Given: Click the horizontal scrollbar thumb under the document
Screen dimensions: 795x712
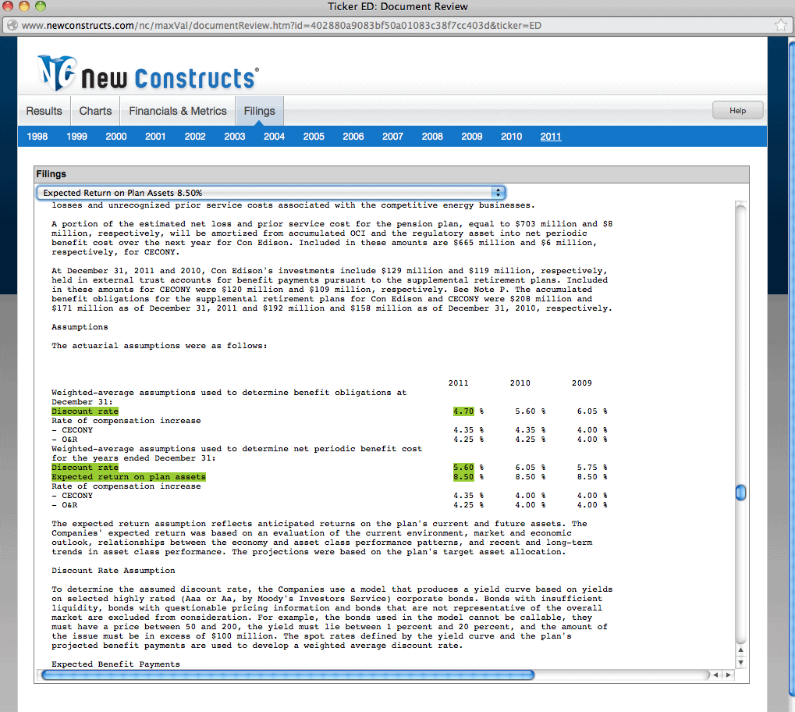Looking at the screenshot, I should 287,675.
